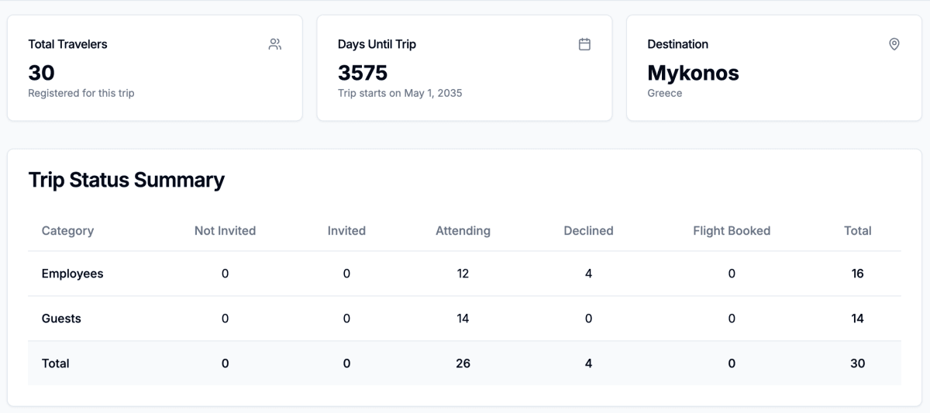Click the map pin icon on Destination
The image size is (930, 413).
coord(894,44)
